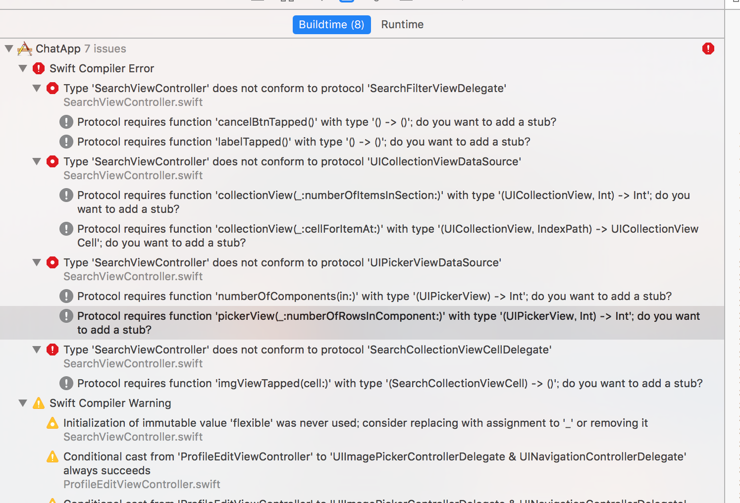
Task: Select the 'Swift Compiler Warning' heading text
Action: pos(110,403)
